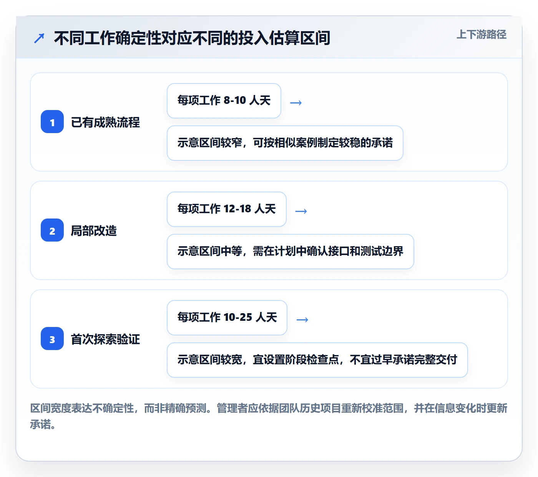This screenshot has width=538, height=477.
Task: Click the 示意区间较窄 description box
Action: pyautogui.click(x=285, y=143)
